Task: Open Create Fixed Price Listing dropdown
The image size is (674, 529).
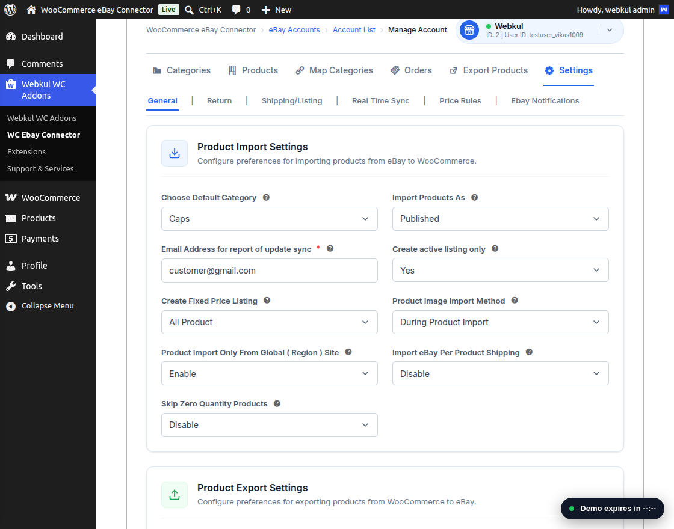Action: coord(270,322)
